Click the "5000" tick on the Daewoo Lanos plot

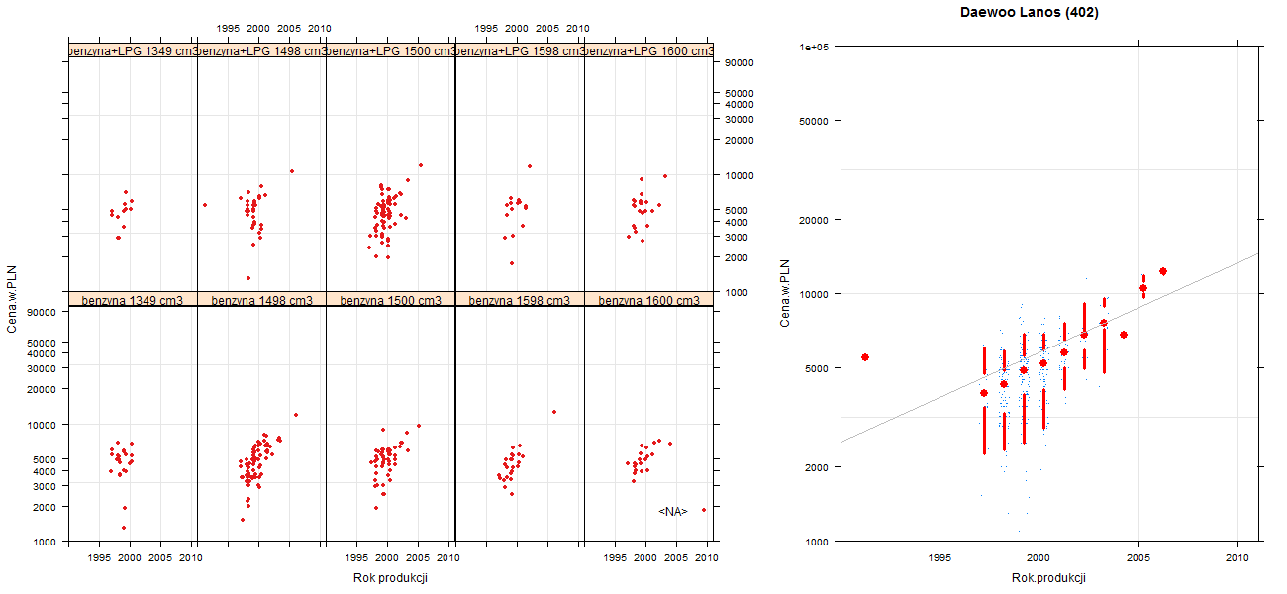pyautogui.click(x=818, y=368)
